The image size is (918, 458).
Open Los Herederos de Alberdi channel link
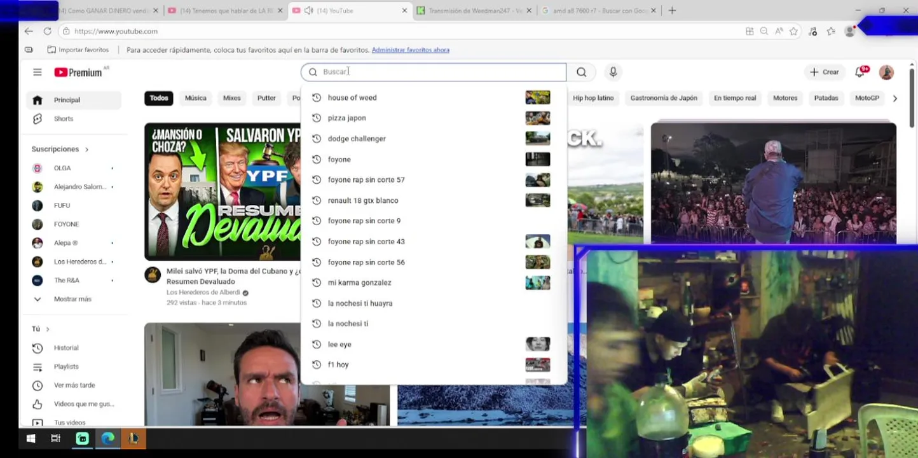[x=203, y=293]
